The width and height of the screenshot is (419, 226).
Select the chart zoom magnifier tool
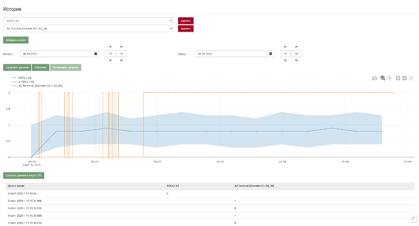pyautogui.click(x=383, y=78)
